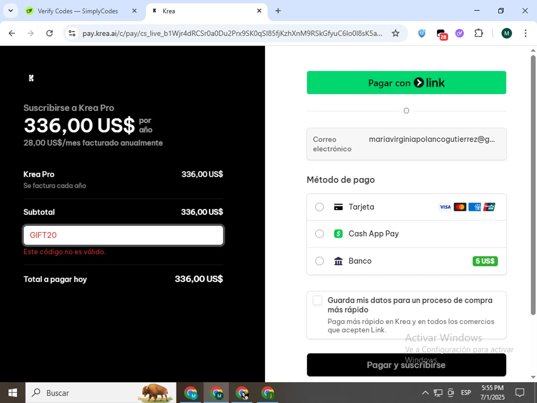Image resolution: width=537 pixels, height=403 pixels.
Task: Open the tab search dropdown arrow
Action: tap(11, 11)
